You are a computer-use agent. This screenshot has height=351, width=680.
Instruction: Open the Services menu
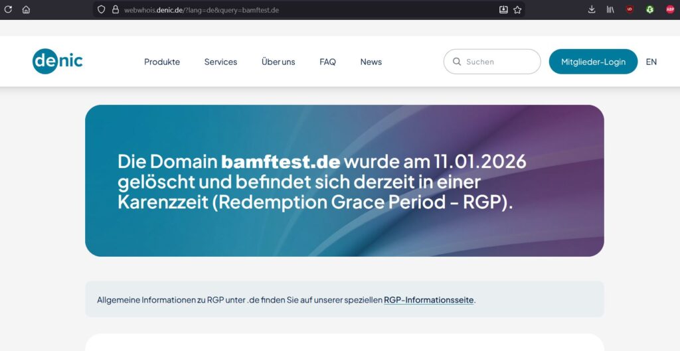220,62
